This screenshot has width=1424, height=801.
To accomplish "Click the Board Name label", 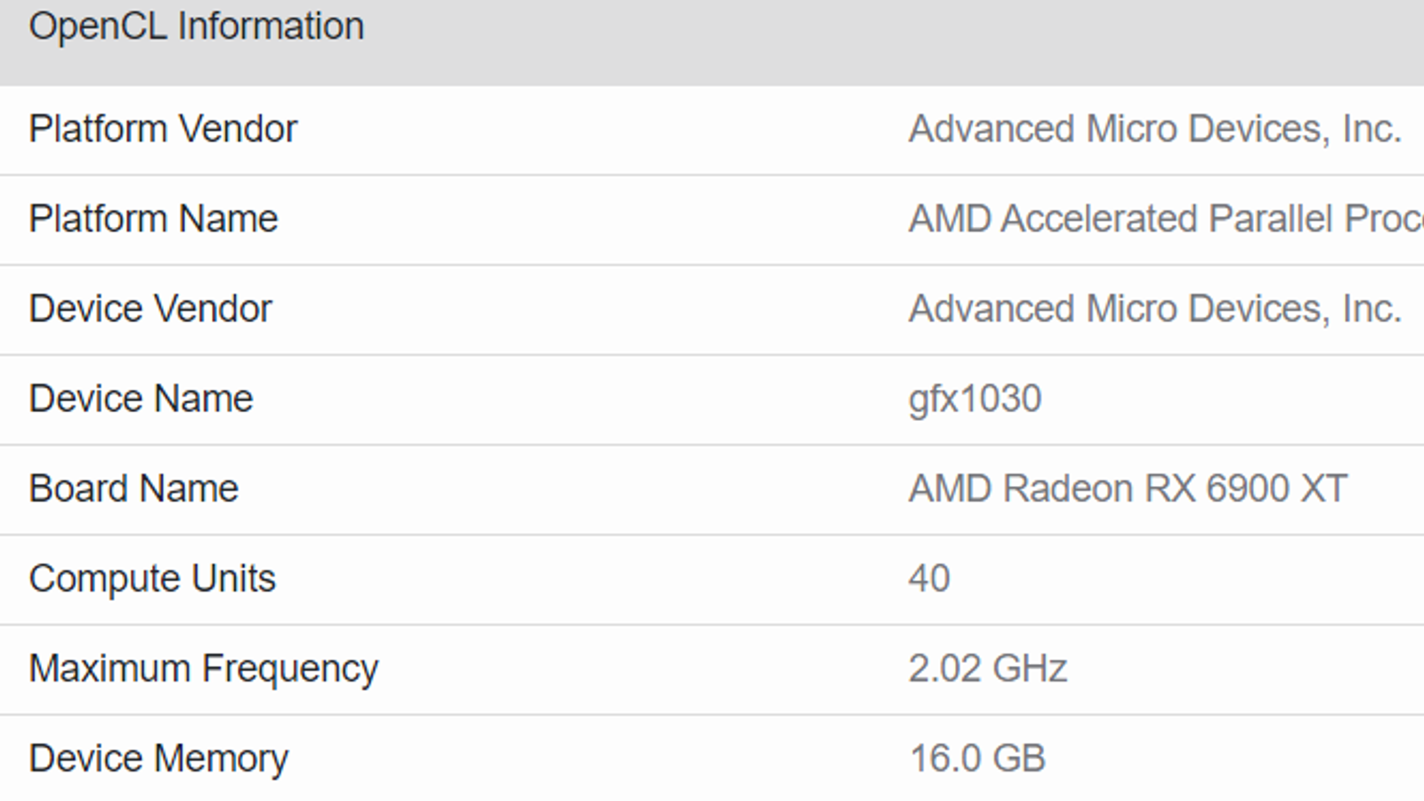I will [133, 489].
